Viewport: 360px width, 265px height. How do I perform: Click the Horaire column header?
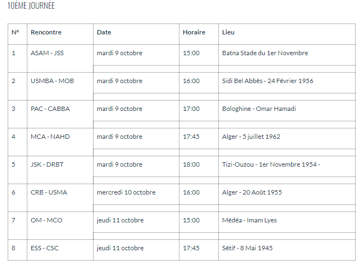(x=194, y=32)
